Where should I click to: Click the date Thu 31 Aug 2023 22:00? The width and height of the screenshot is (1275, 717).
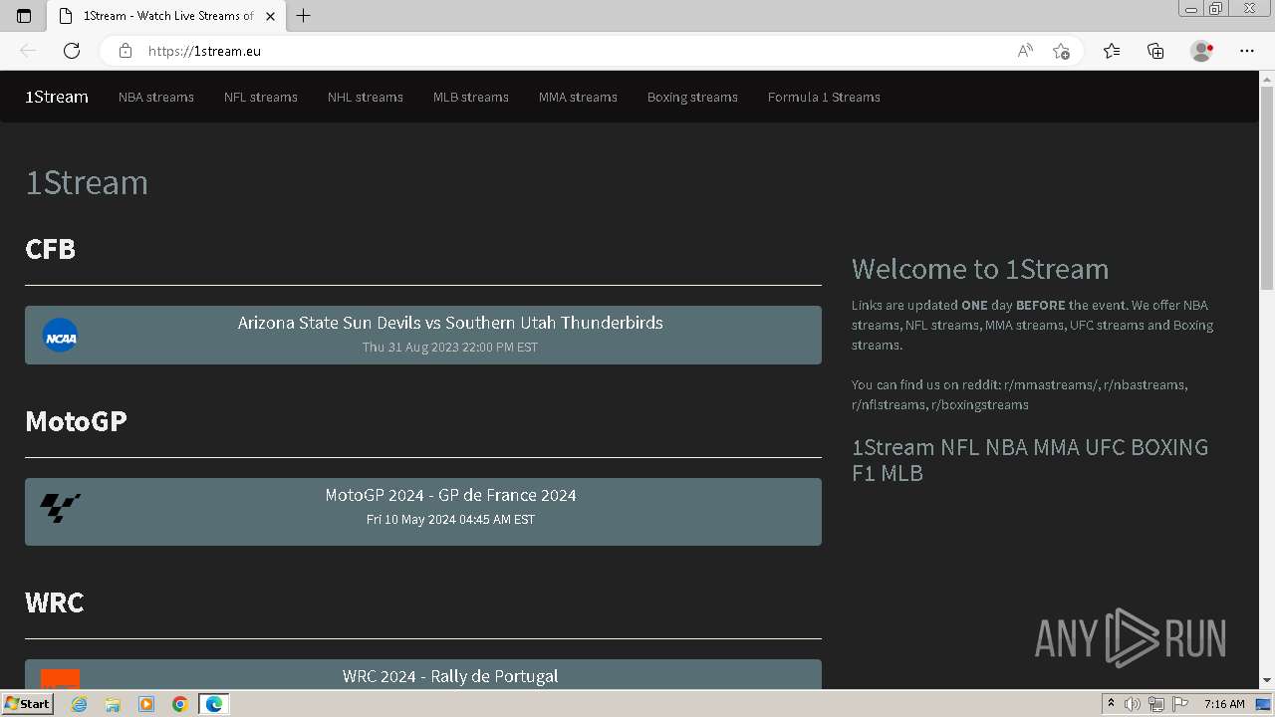coord(450,348)
